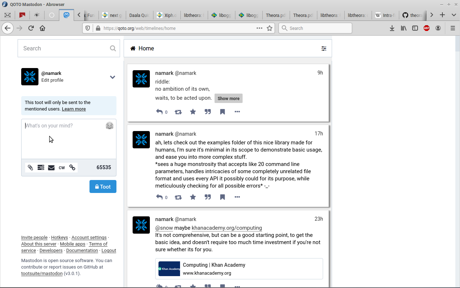Screen dimensions: 460x288
Task: Expand the @namark account menu chevron
Action: (112, 77)
